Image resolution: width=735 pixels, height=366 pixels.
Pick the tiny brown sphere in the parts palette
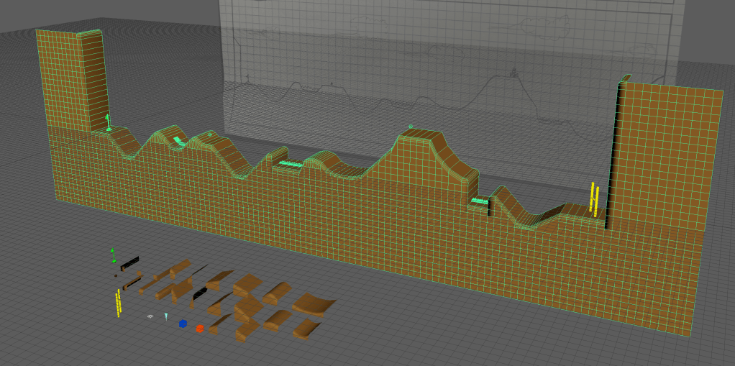tap(115, 275)
